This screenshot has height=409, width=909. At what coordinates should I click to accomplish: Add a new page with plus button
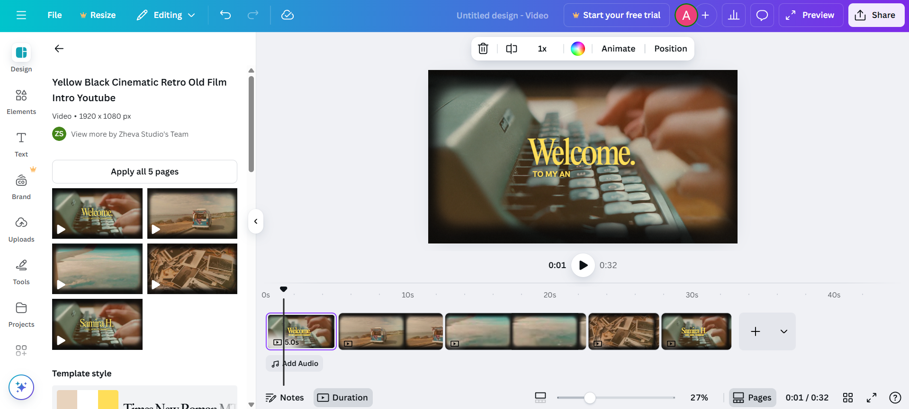click(756, 331)
